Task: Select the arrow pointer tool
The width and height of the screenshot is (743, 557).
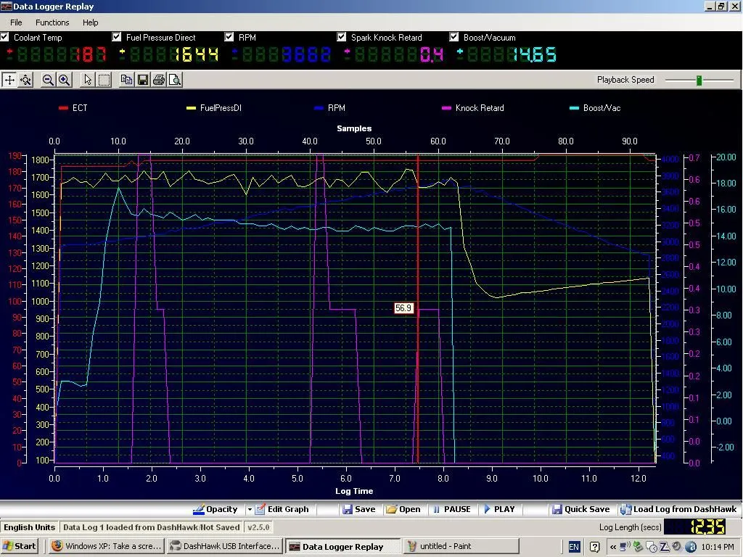Action: click(88, 80)
